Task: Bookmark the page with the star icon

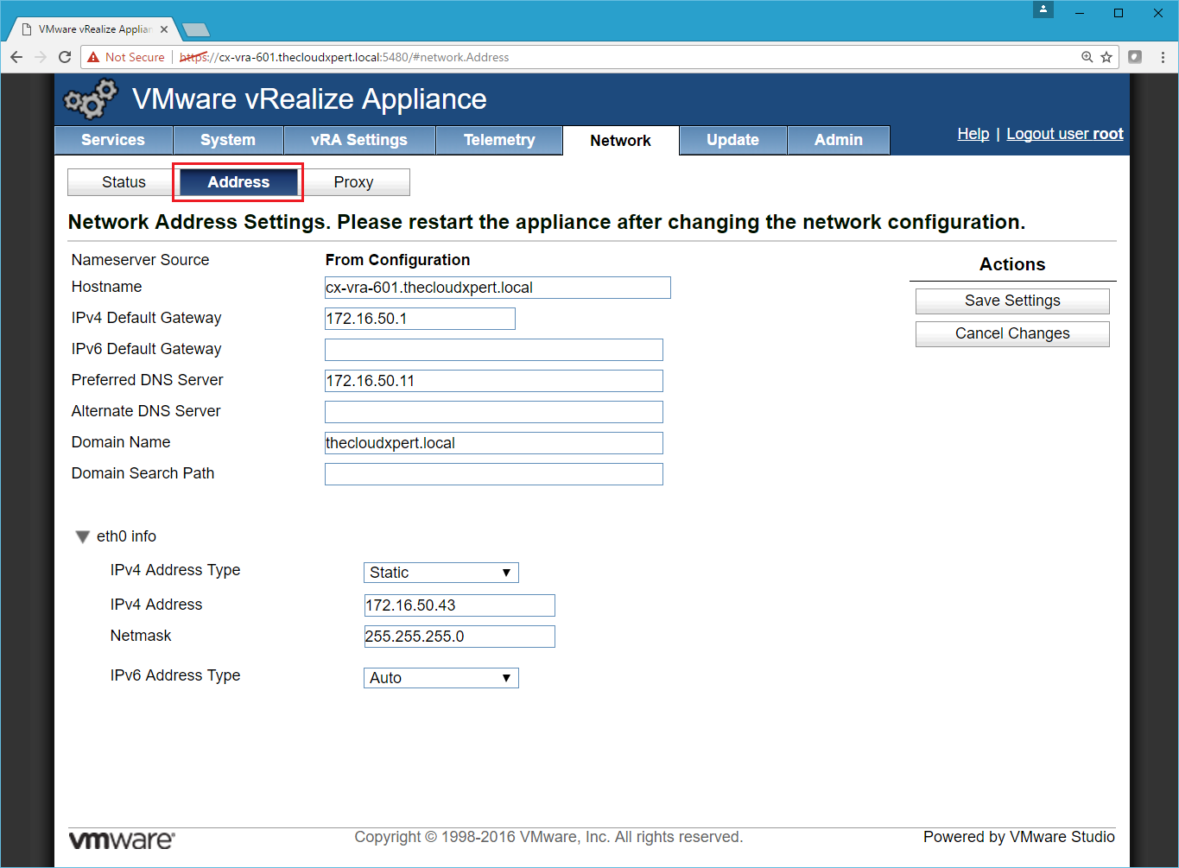Action: (x=1106, y=57)
